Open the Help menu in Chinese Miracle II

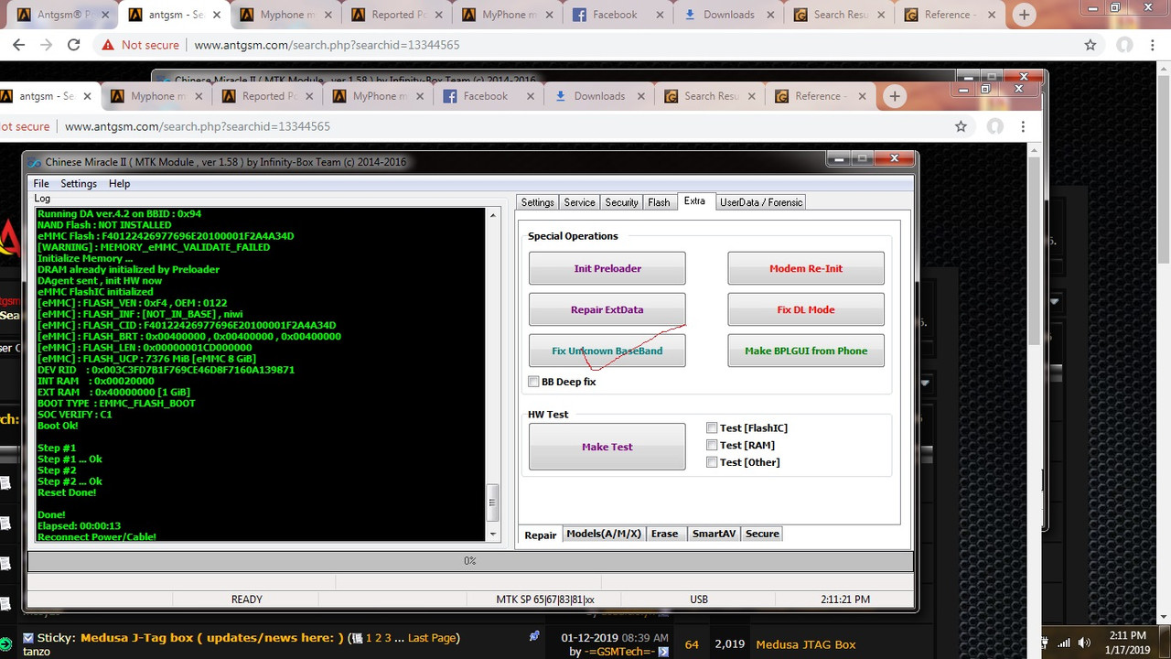tap(120, 183)
